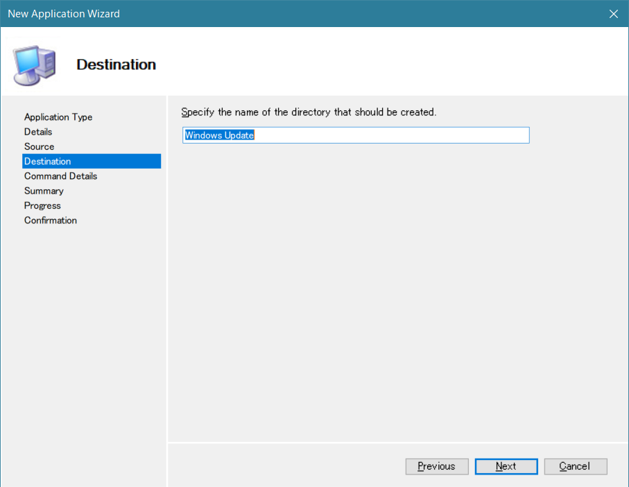629x487 pixels.
Task: Select the Confirmation step in the sidebar
Action: (51, 221)
